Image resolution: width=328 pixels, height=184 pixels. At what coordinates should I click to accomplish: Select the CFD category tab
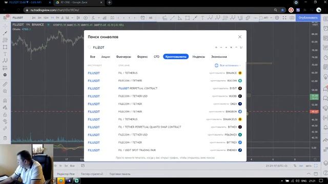[156, 57]
